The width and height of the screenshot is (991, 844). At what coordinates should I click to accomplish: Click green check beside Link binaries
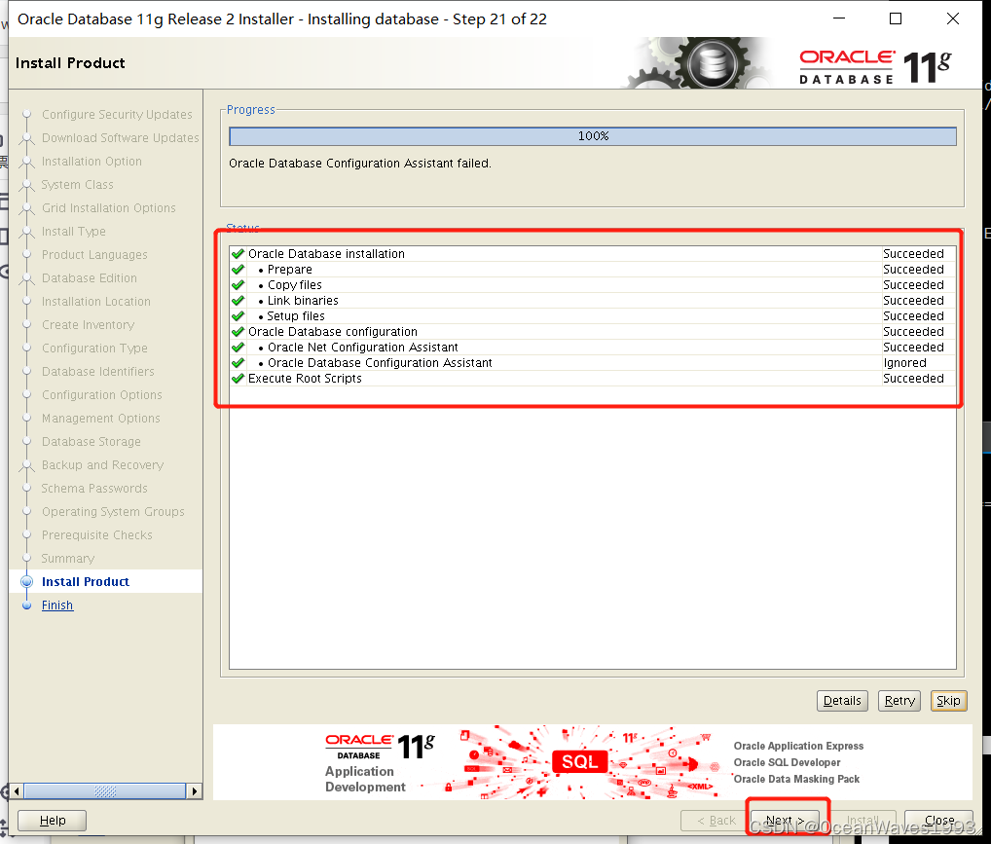[238, 300]
